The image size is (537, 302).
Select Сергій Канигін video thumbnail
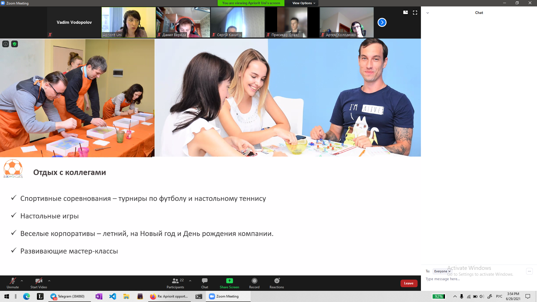pyautogui.click(x=237, y=22)
